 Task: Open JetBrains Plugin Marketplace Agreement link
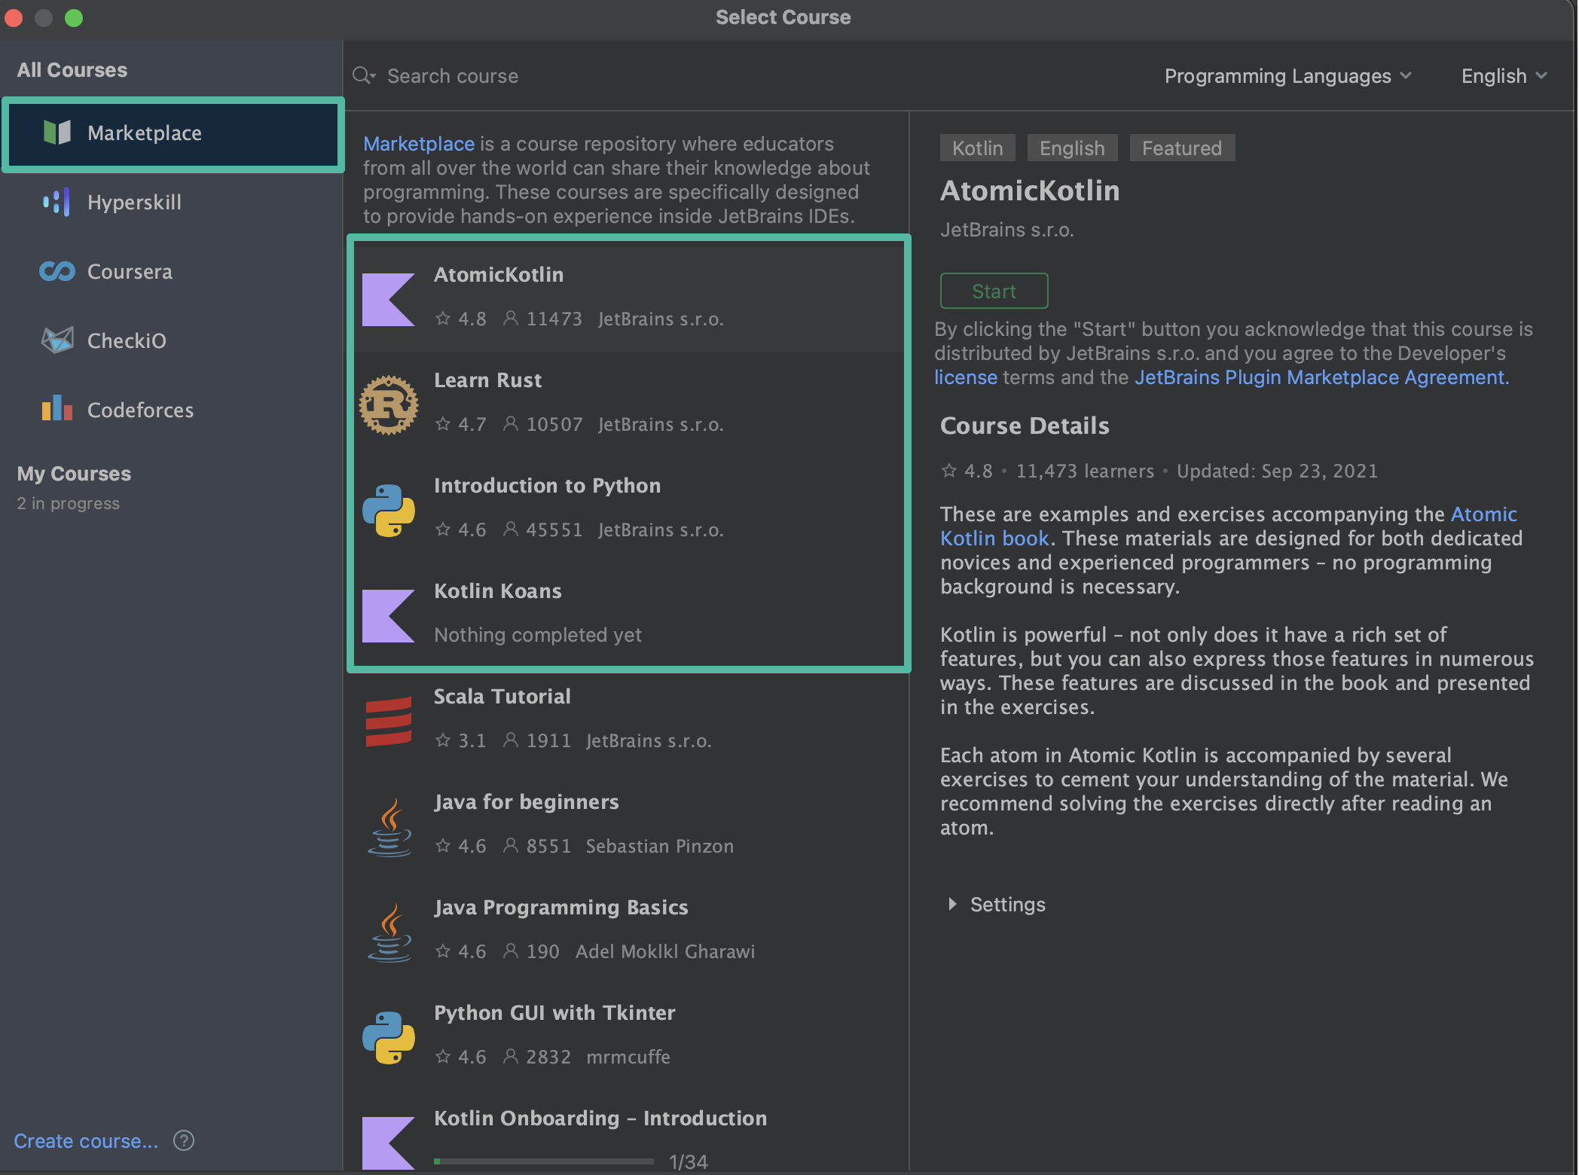pyautogui.click(x=1321, y=377)
